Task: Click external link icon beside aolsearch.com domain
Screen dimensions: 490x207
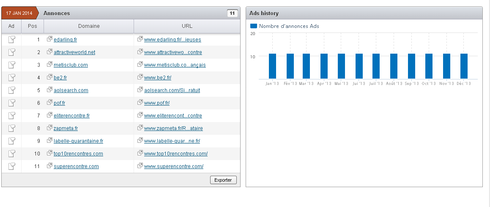Action: [49, 90]
